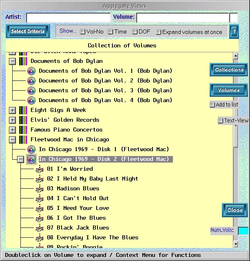The image size is (250, 261).
Task: Collapse the Fleetwood Mac in Chicago collection
Action: [13, 140]
